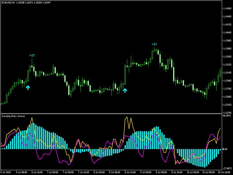This screenshot has height=175, width=233.
Task: Click price level 1.13505 on the scale
Action: pos(227,57)
